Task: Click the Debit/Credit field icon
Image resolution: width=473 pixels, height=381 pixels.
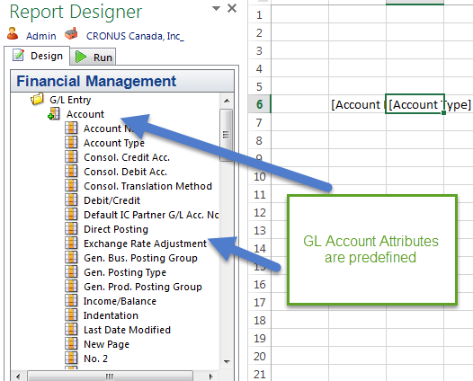Action: click(71, 199)
